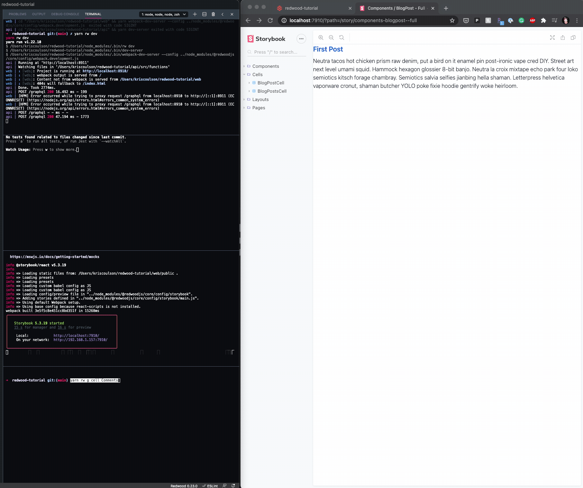Expand Layouts in the Storybook sidebar
The height and width of the screenshot is (488, 583).
coord(244,99)
